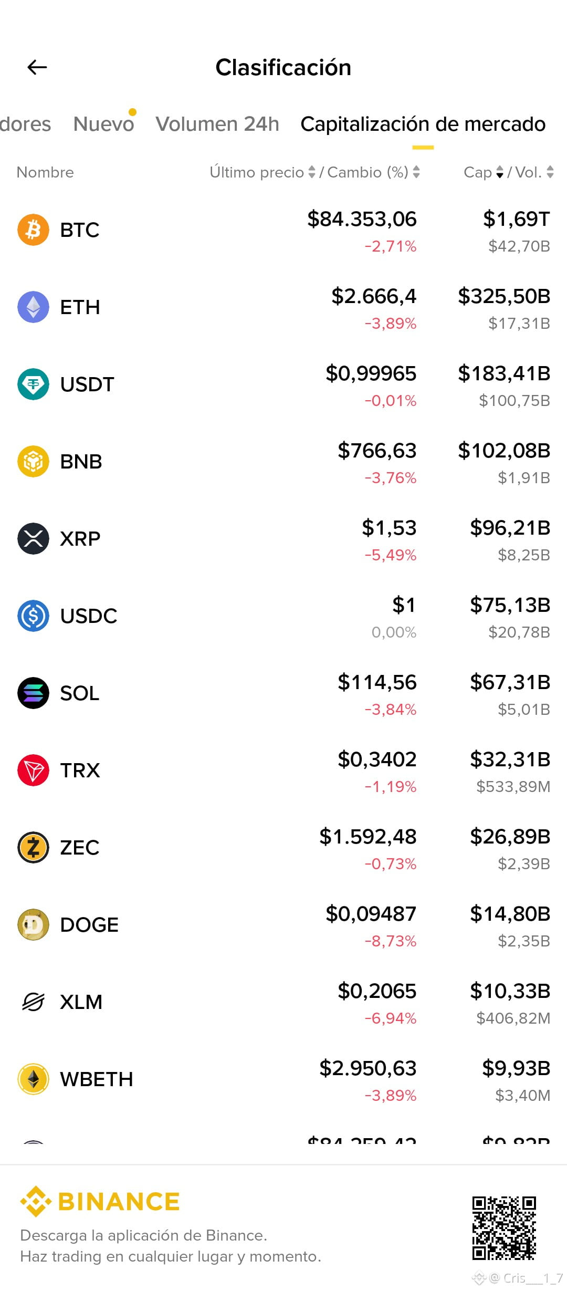Open the TRX row
Image resolution: width=567 pixels, height=1291 pixels.
(x=283, y=771)
